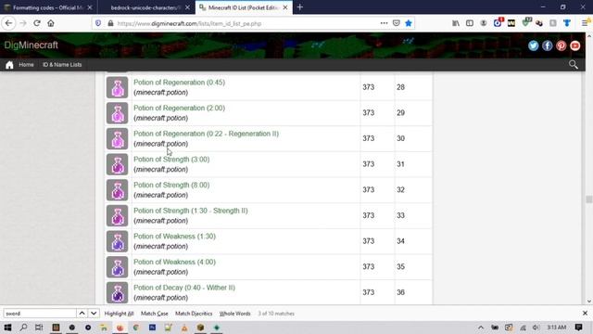Click the find bar search field
This screenshot has width=593, height=334.
(x=40, y=314)
